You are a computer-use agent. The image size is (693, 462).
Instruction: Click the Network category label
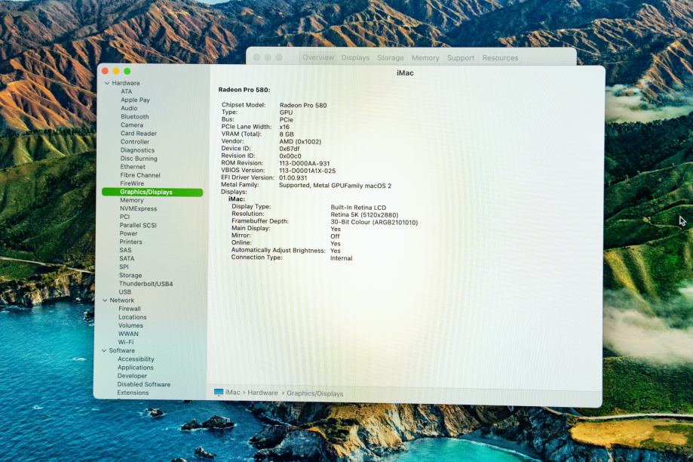point(121,300)
